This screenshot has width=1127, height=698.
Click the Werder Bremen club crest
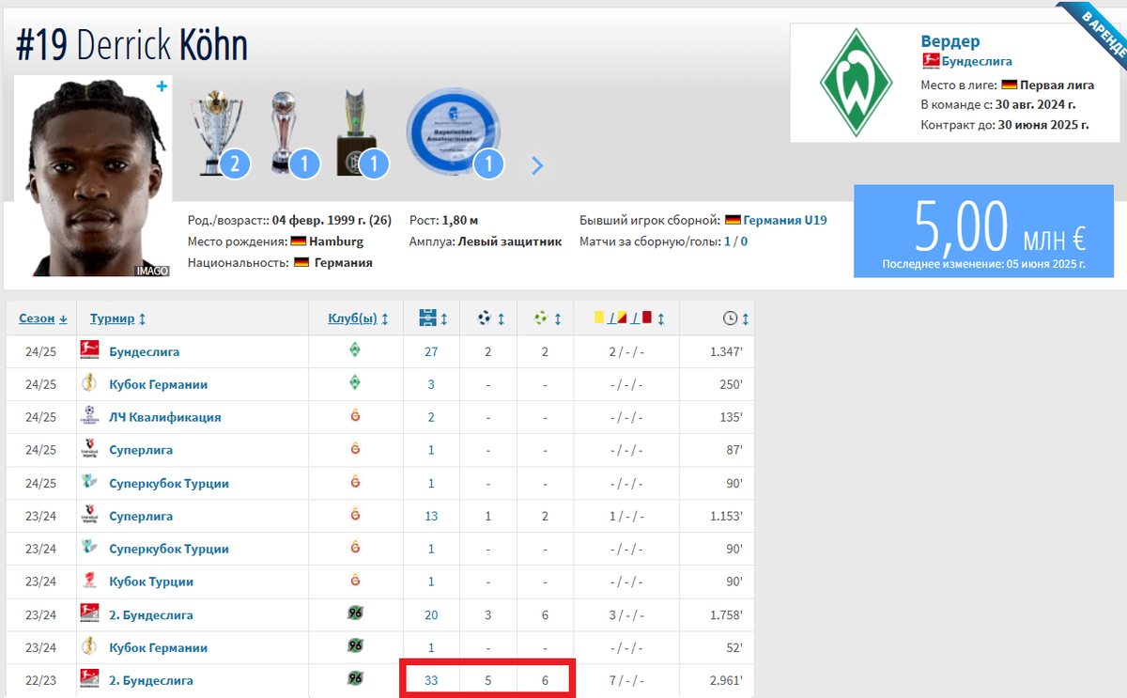855,83
